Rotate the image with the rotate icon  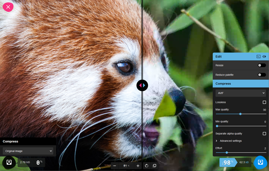[x=147, y=166]
